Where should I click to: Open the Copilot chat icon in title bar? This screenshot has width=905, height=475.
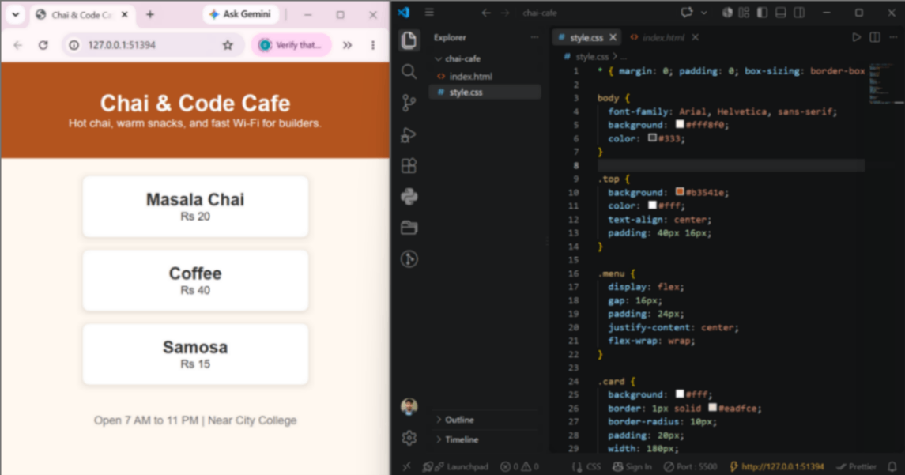(687, 12)
